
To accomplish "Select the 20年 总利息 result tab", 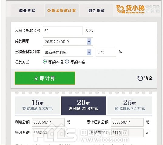I will click(x=83, y=106).
